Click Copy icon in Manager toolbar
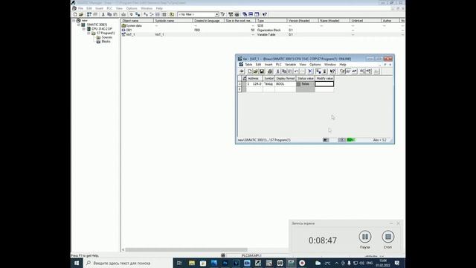The width and height of the screenshot is (476, 268). [109, 14]
